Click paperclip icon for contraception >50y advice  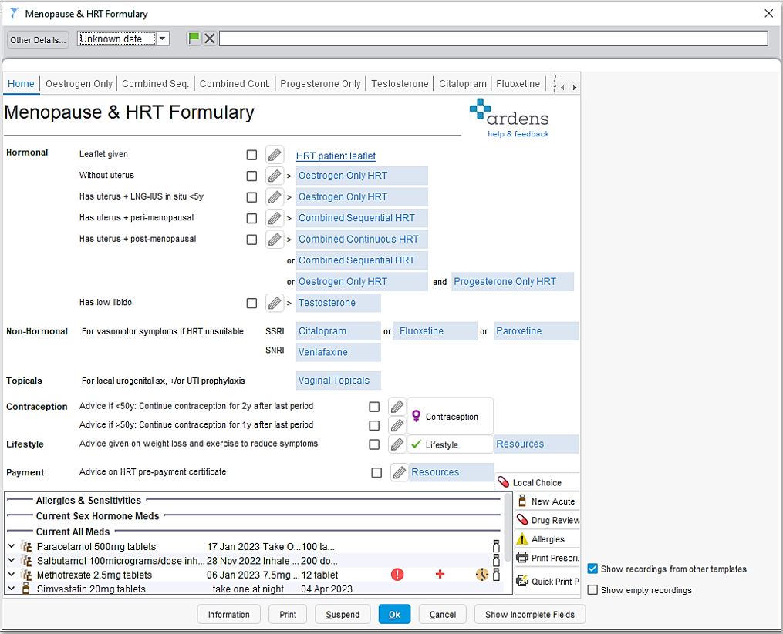(397, 425)
